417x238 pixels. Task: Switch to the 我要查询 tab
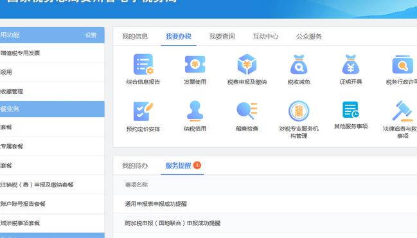pos(222,37)
